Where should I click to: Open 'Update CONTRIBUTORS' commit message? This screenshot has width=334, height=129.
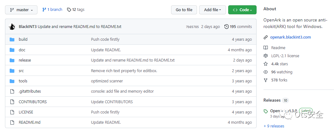tap(112, 102)
